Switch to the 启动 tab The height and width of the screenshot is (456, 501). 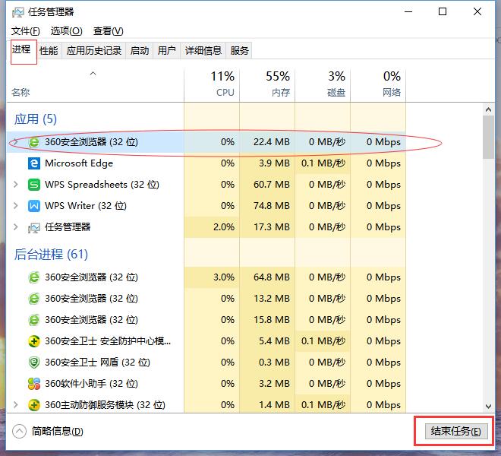pyautogui.click(x=140, y=51)
